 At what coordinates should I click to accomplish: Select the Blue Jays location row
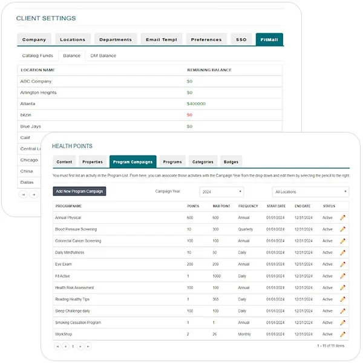150,126
